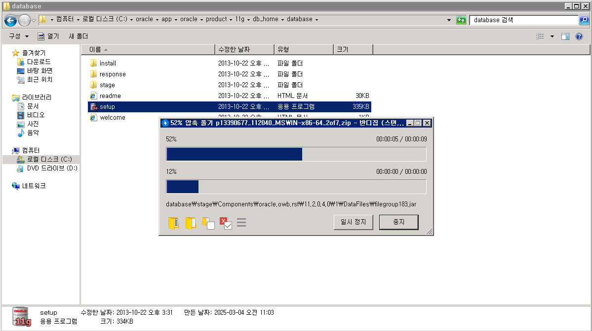Click the 'app' breadcrumb in address bar
The image size is (592, 331).
pos(166,19)
